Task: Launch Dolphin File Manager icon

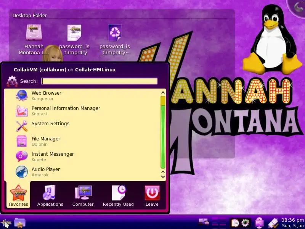Action: [x=22, y=141]
